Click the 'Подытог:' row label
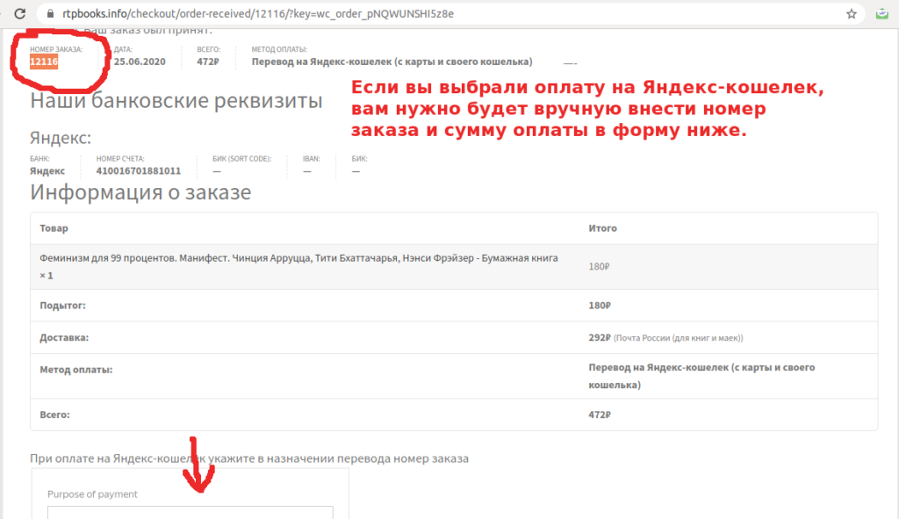 62,306
